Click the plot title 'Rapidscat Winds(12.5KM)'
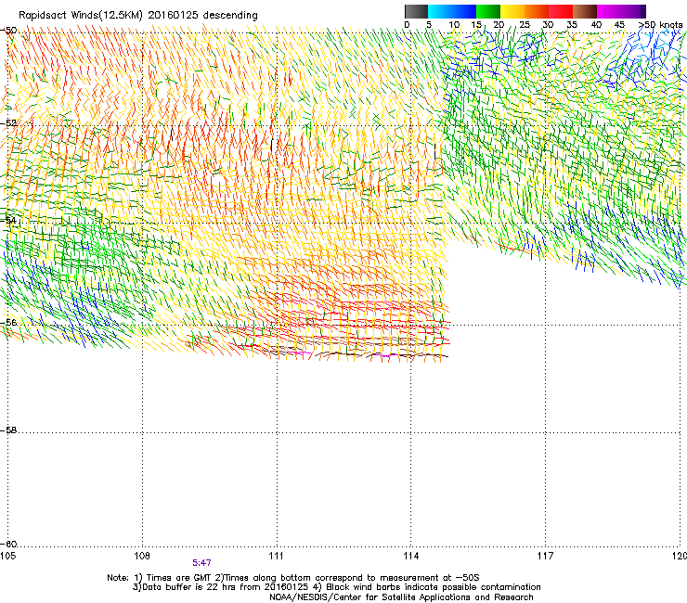 (81, 16)
